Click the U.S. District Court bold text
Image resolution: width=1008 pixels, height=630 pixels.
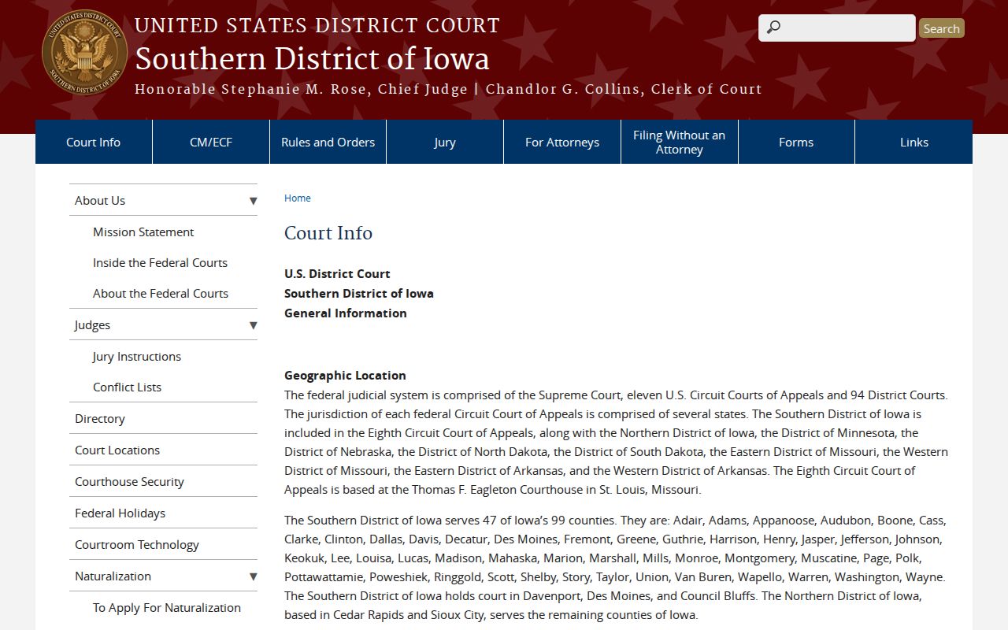click(337, 273)
